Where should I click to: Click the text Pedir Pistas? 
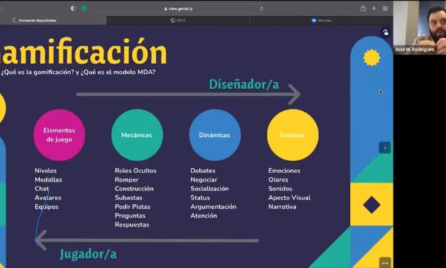coord(132,207)
